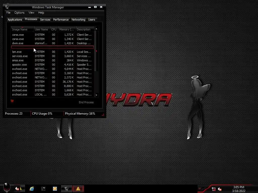Click the Task Manager title bar icon
The height and width of the screenshot is (193, 258).
[7, 7]
